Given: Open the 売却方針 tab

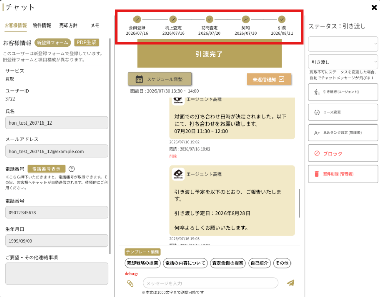Looking at the screenshot, I should [x=68, y=26].
